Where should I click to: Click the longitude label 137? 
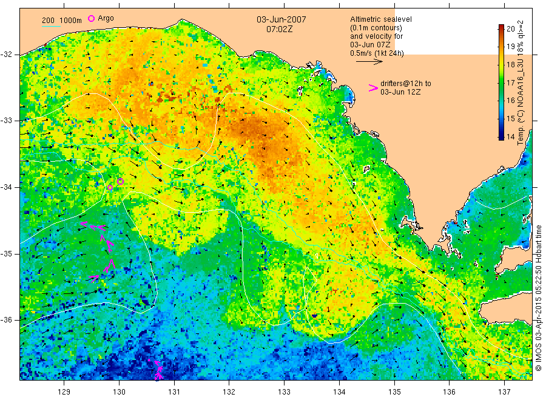504,392
